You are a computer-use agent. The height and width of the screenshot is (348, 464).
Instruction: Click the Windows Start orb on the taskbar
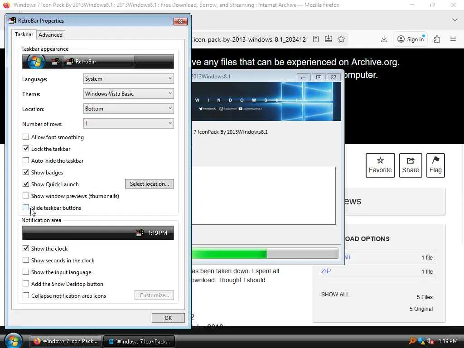pos(13,341)
